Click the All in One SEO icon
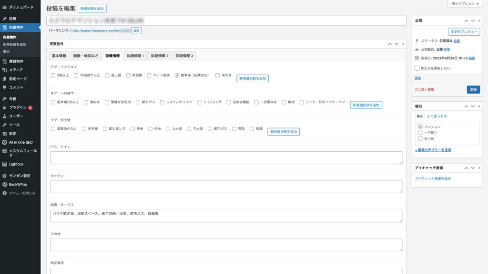 pos(4,142)
